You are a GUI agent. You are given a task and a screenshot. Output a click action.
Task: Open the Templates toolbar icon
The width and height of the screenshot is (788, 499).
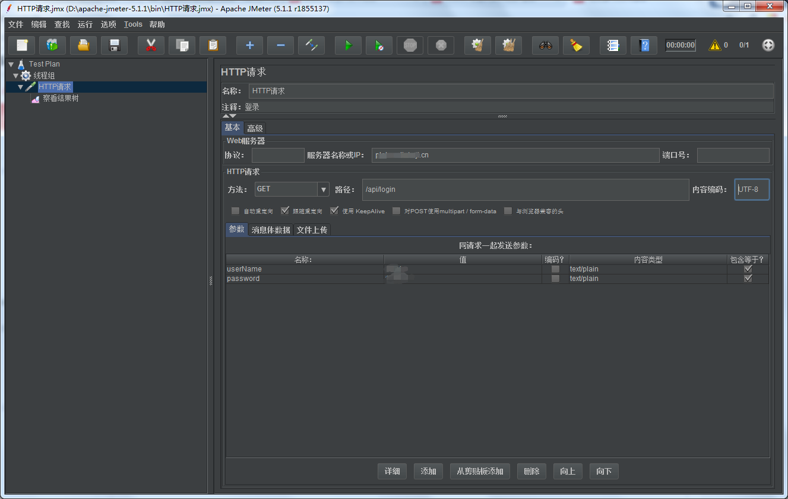53,45
